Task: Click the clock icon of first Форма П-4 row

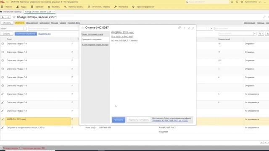Action: tap(3, 44)
